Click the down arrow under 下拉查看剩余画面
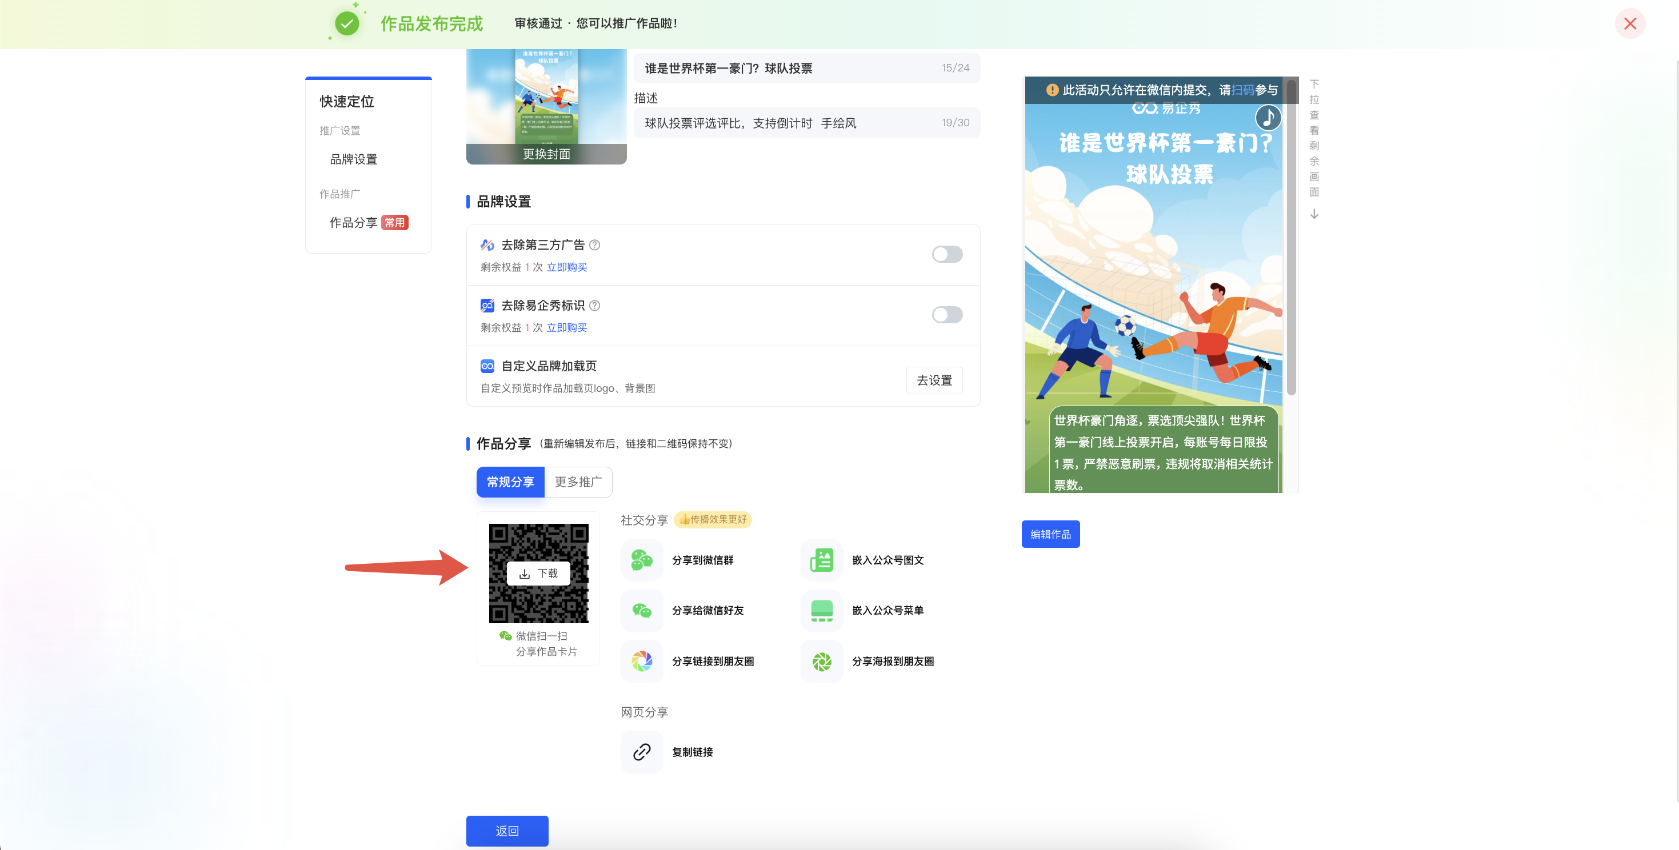The image size is (1679, 850). pos(1314,214)
